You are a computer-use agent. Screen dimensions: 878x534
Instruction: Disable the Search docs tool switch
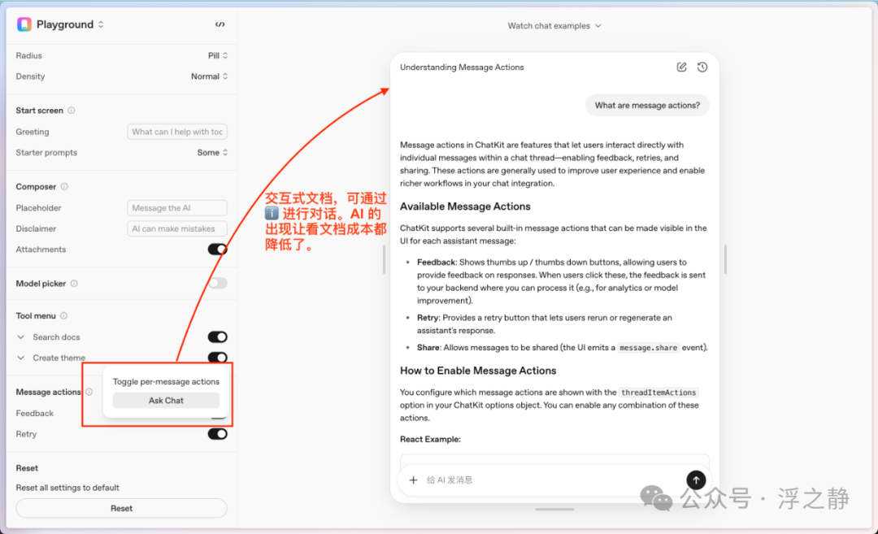[217, 337]
